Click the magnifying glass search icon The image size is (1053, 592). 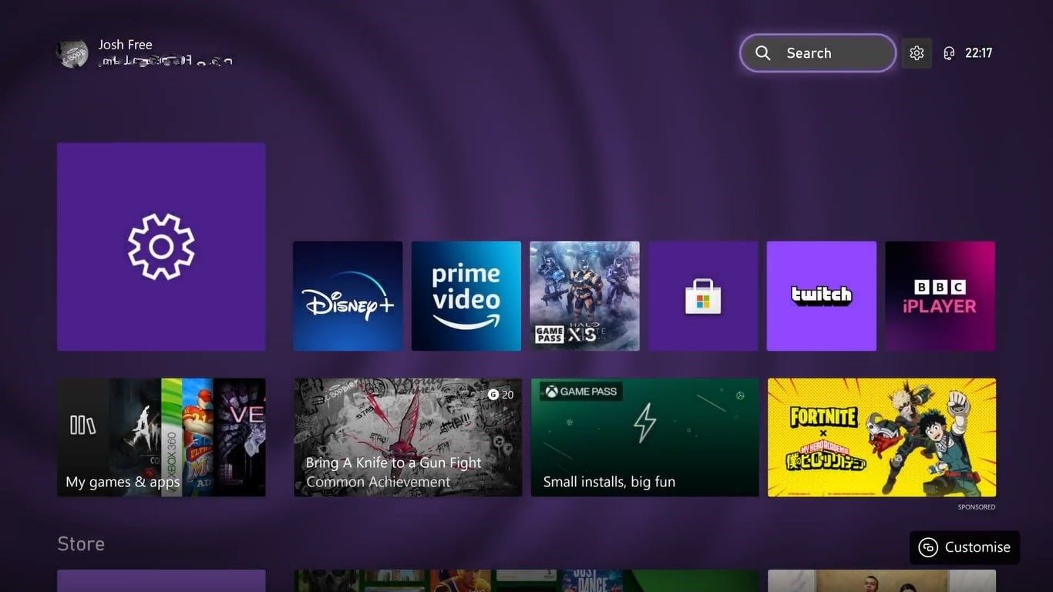click(762, 53)
